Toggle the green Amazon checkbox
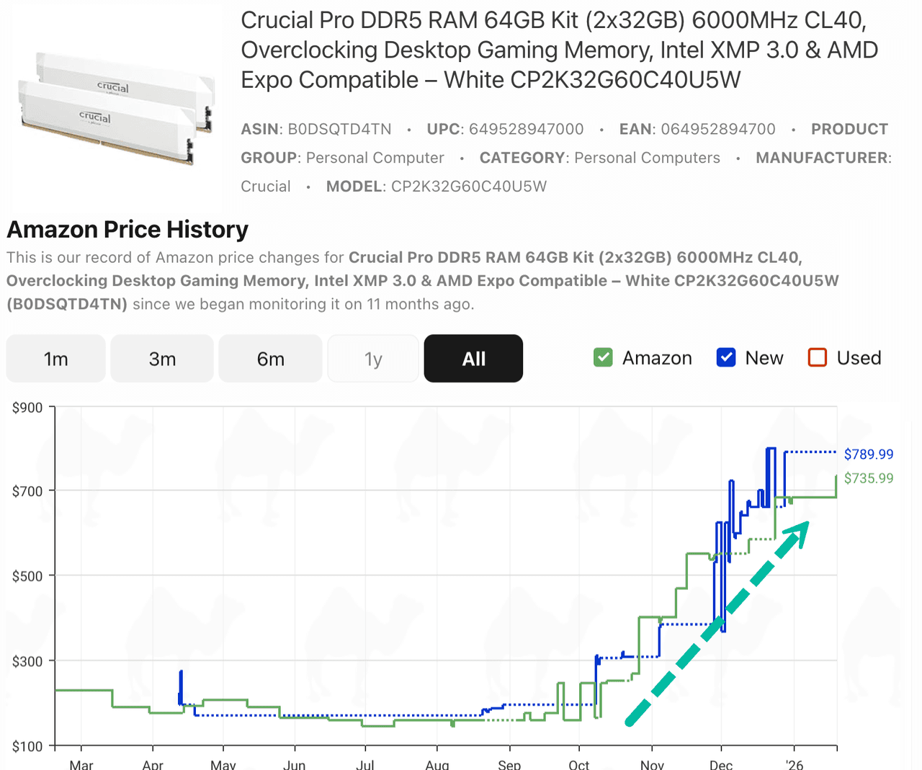Screen dimensions: 922x770 603,358
